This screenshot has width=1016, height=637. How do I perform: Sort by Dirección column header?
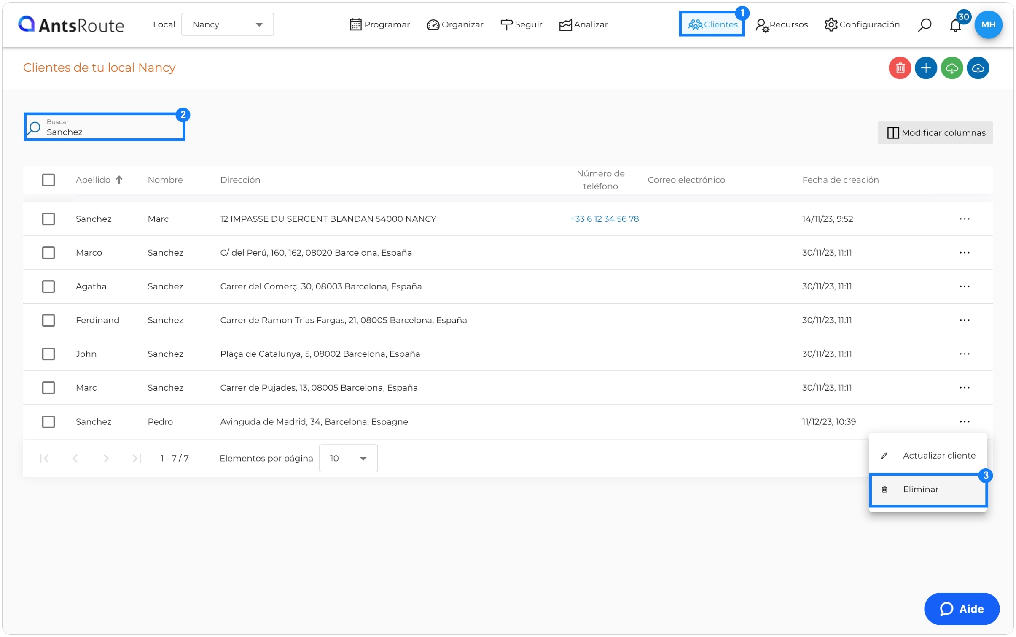pyautogui.click(x=240, y=180)
